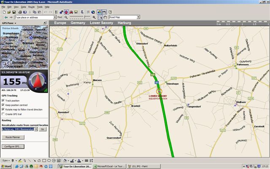Open the Data menu

tap(24, 7)
